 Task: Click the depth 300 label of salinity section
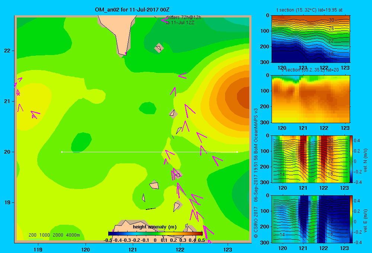265,122
